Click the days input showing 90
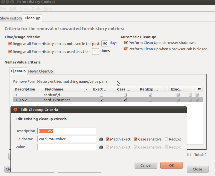The image size is (215, 176). pos(105,43)
